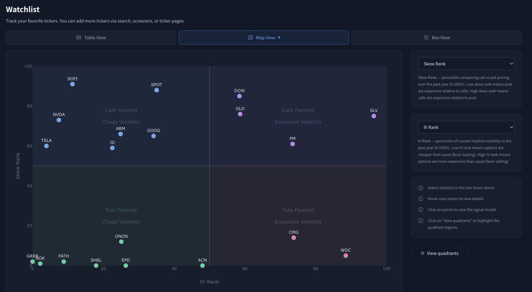Click info icon beside 'Click on View quadrants'
Image resolution: width=532 pixels, height=292 pixels.
(x=421, y=220)
